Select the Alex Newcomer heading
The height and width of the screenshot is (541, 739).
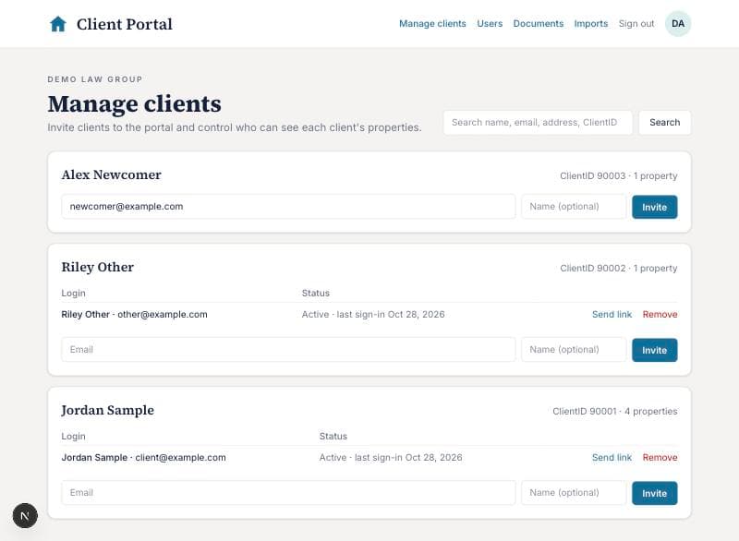(x=111, y=174)
